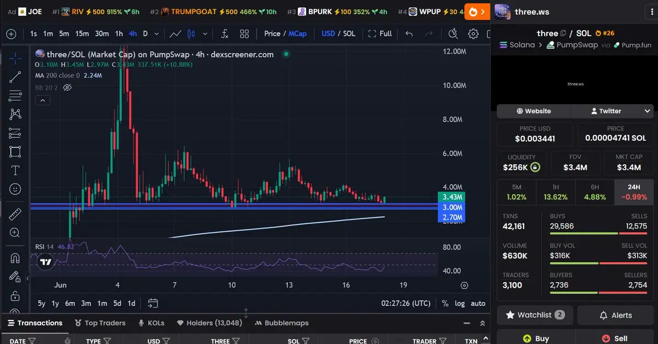The width and height of the screenshot is (658, 344).
Task: Select the Text annotation tool
Action: click(15, 170)
